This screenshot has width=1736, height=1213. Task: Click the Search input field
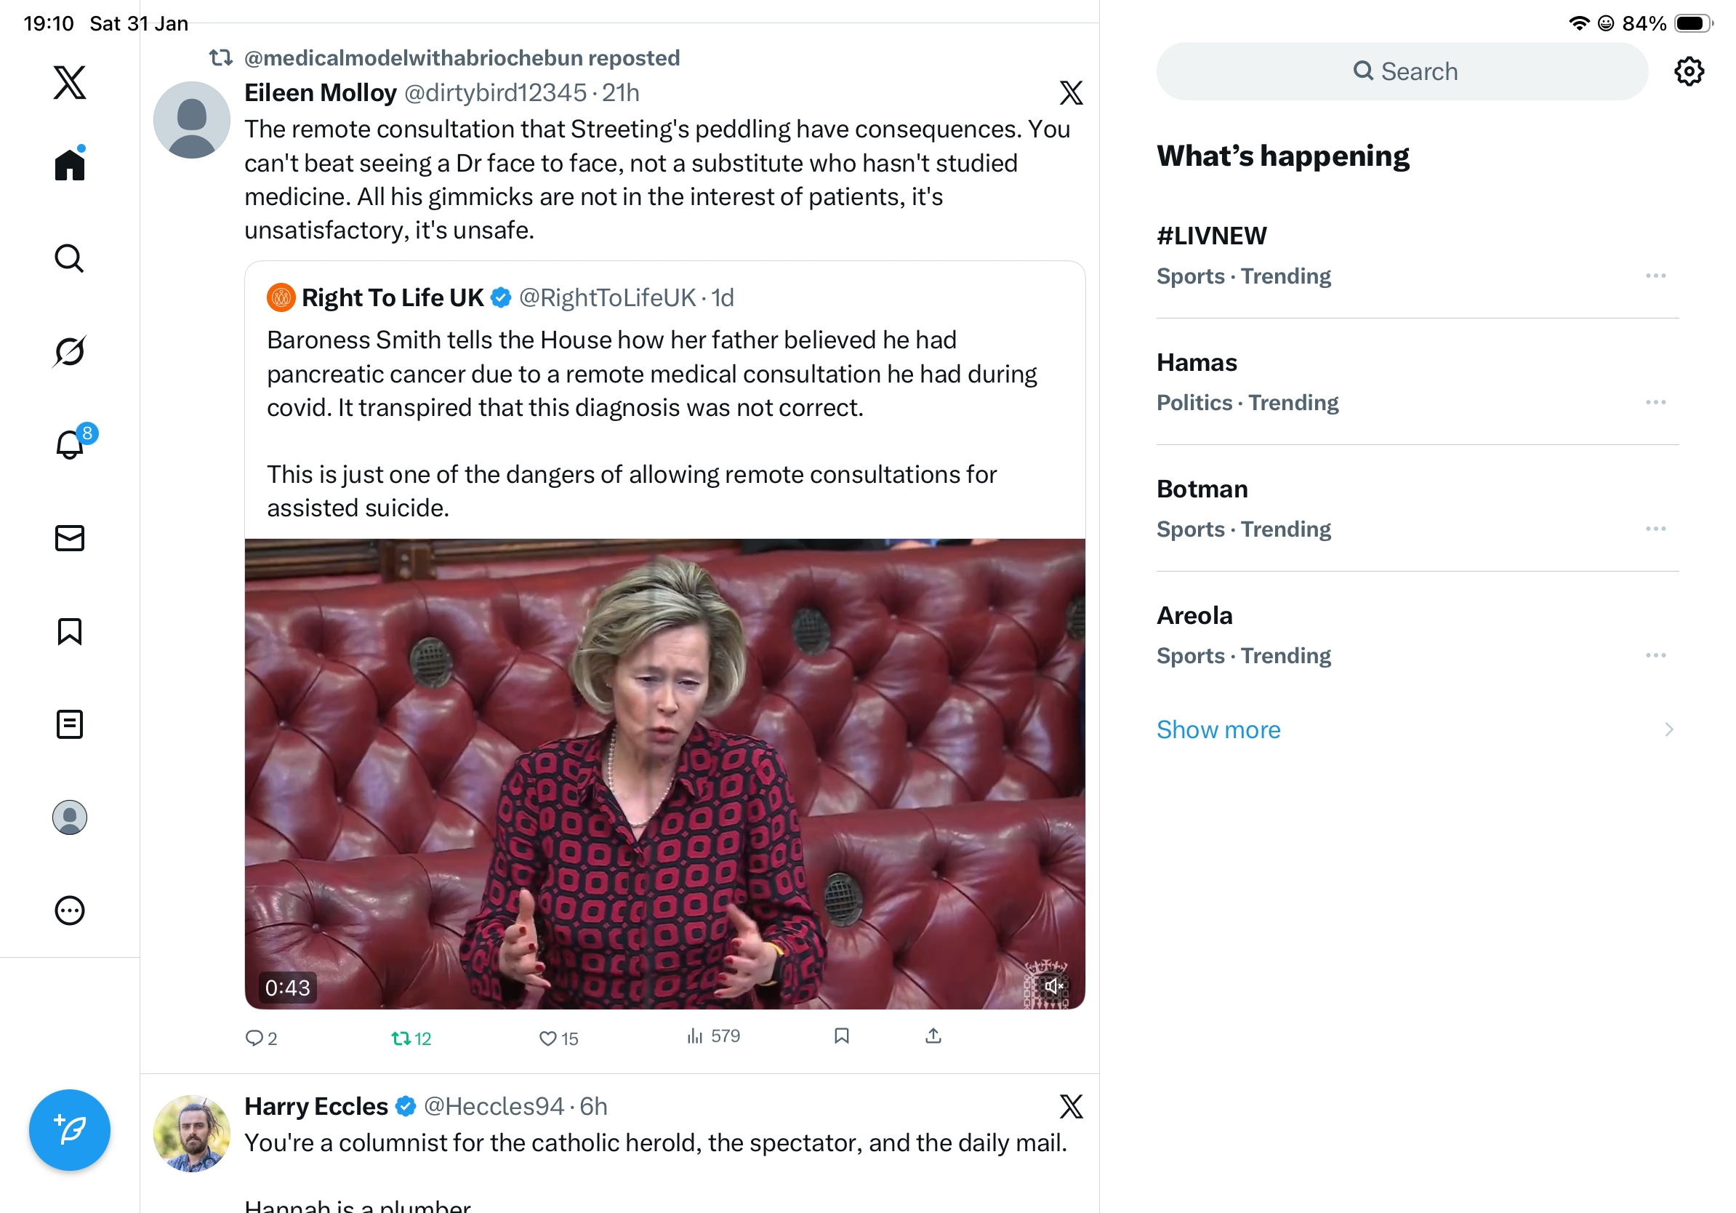click(1402, 72)
